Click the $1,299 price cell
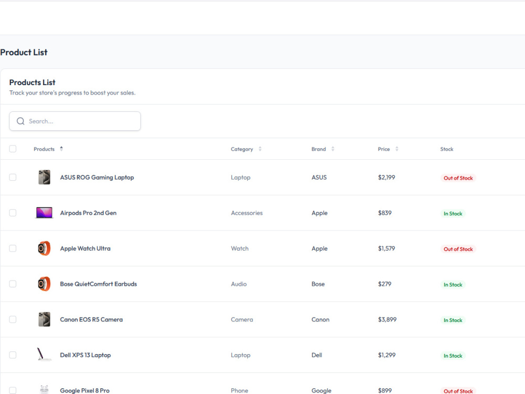Screen dimensions: 525x394 (x=387, y=355)
